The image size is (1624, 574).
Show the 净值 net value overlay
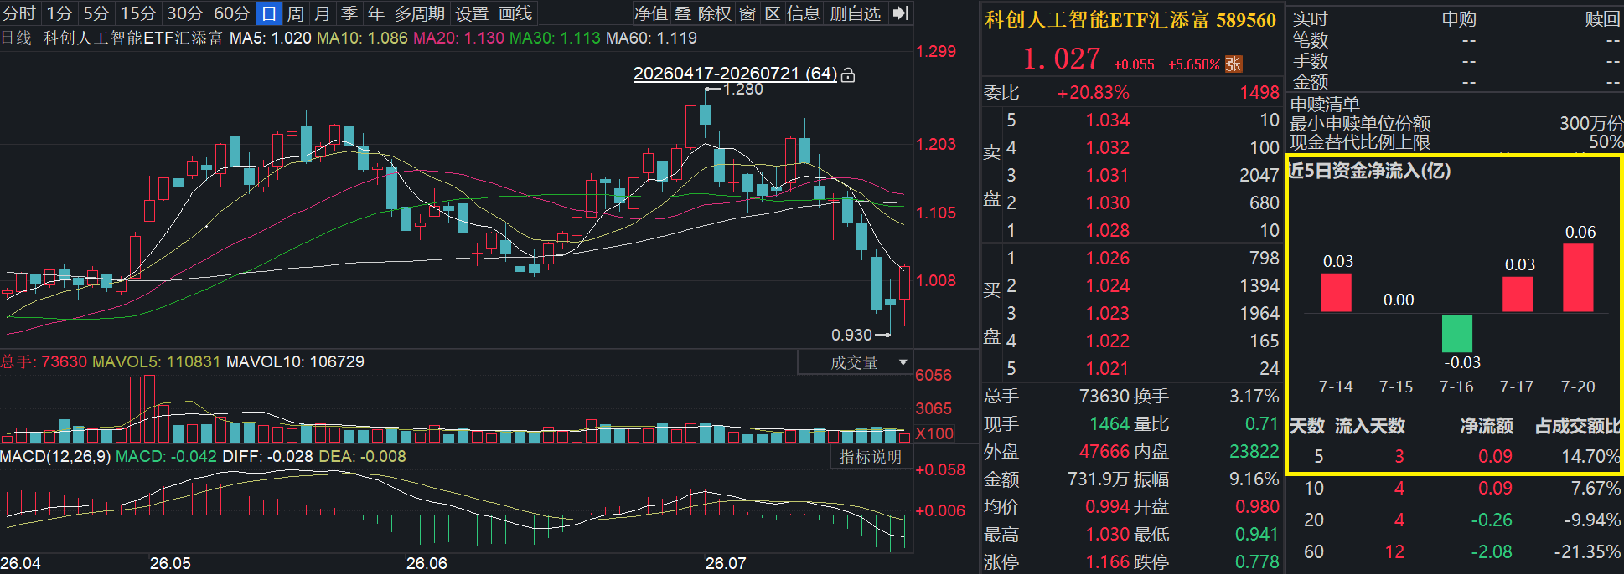tap(651, 13)
